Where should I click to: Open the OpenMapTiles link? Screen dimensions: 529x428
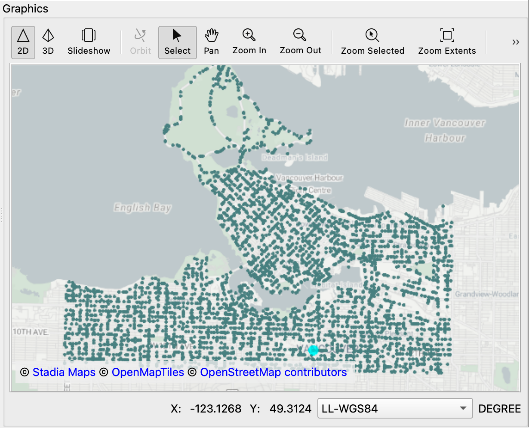pos(148,372)
